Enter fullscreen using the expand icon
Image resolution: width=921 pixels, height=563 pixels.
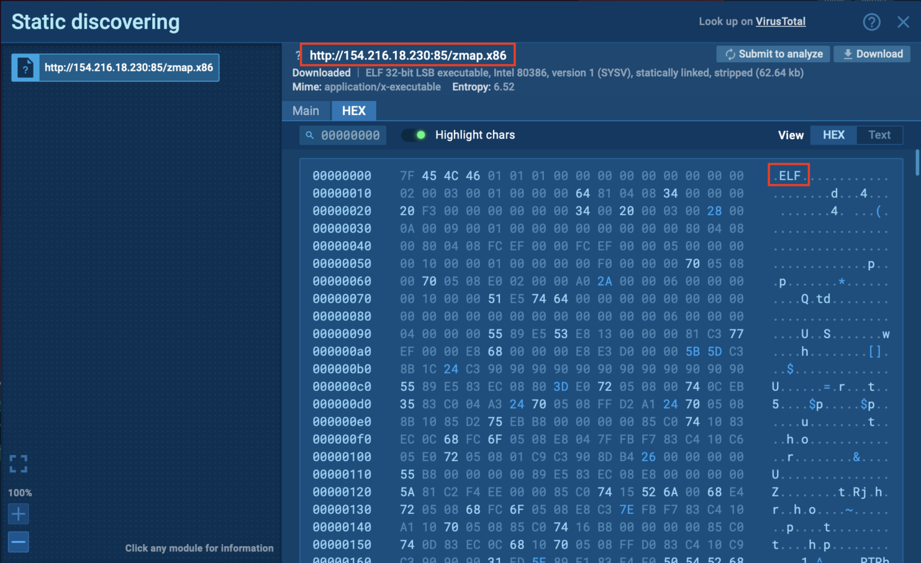point(18,463)
